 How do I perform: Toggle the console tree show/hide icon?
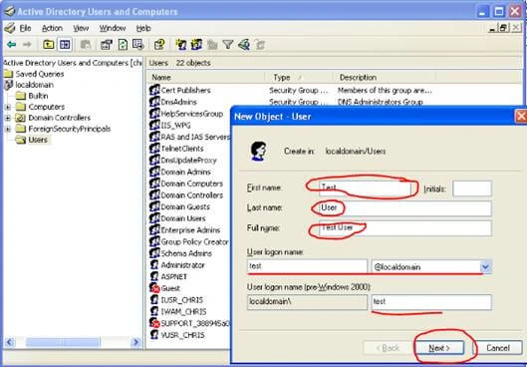[65, 45]
